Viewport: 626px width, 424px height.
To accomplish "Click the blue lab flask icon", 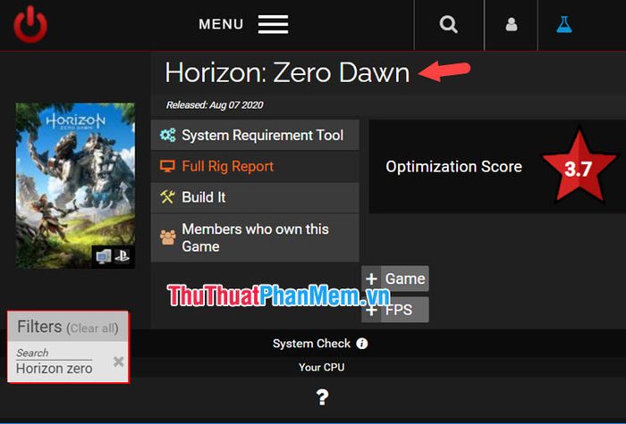I will (x=564, y=24).
